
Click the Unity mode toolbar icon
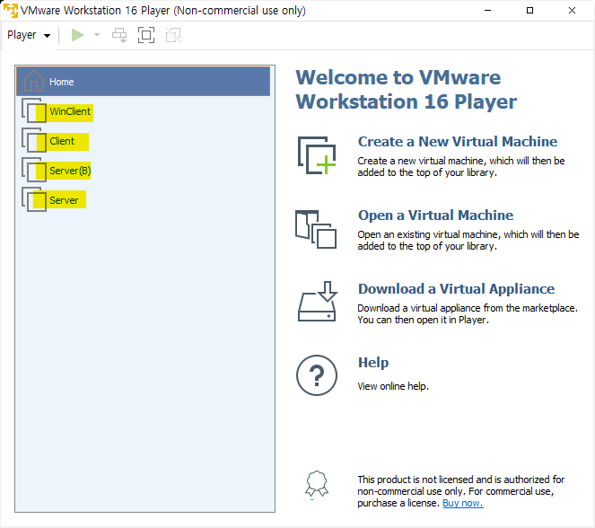(x=173, y=35)
